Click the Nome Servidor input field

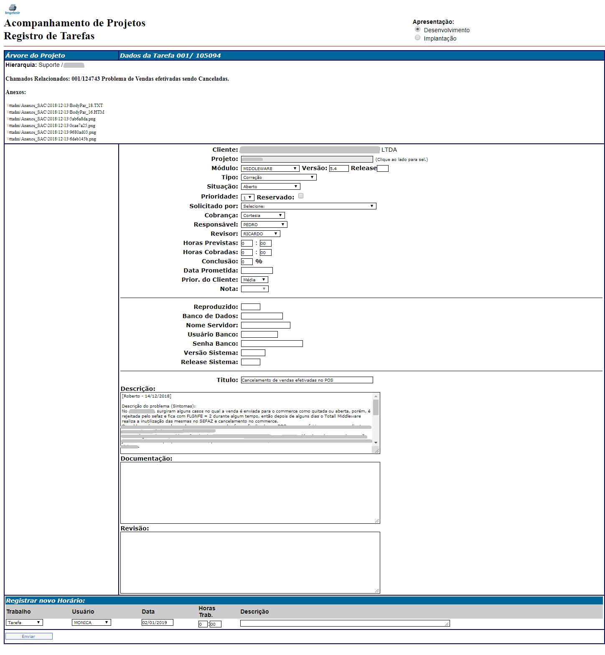click(265, 325)
